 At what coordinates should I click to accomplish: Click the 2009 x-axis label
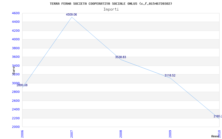tap(170, 134)
